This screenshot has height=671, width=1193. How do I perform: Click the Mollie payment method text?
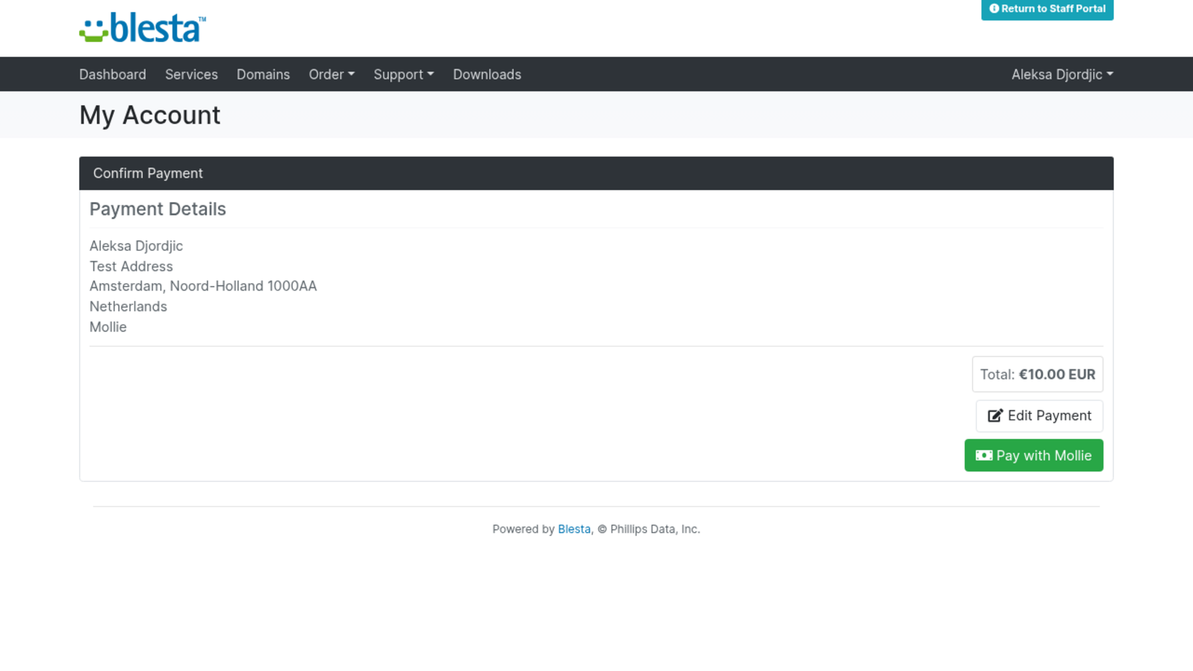(108, 327)
